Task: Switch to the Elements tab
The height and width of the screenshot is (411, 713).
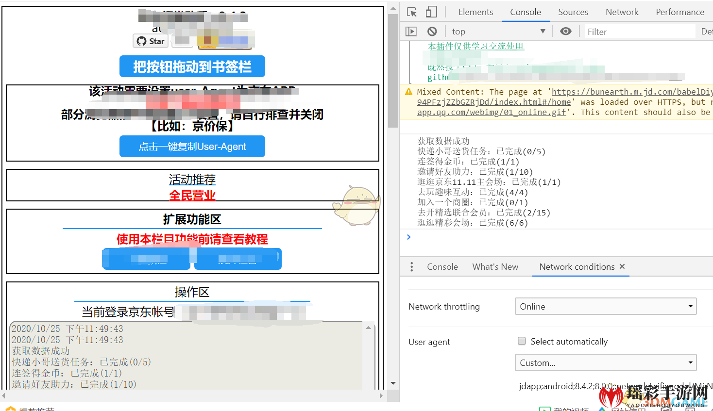Action: (475, 12)
